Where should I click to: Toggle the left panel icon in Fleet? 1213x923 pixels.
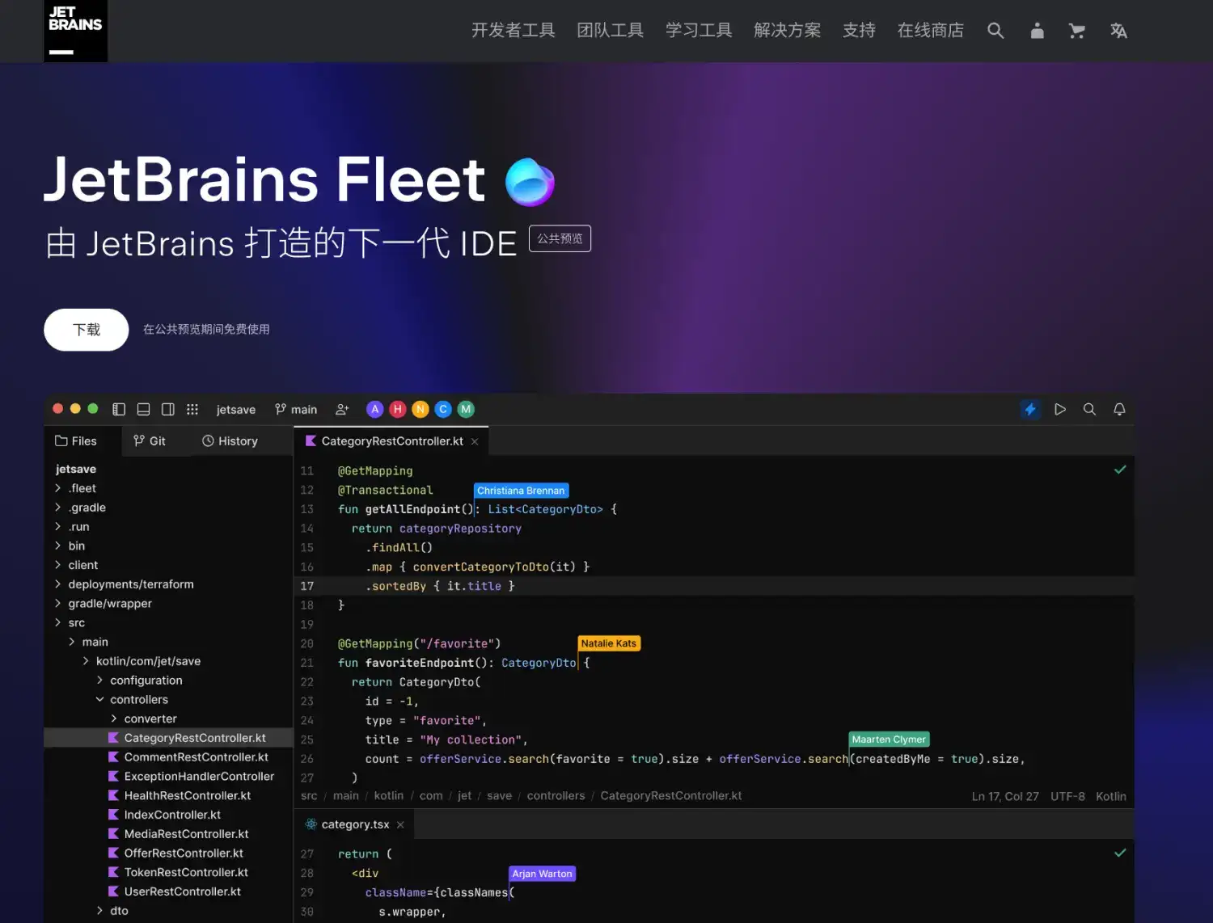pyautogui.click(x=119, y=409)
